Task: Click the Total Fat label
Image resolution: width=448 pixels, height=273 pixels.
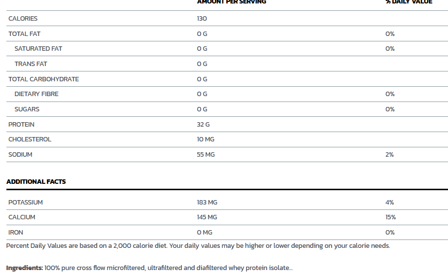Action: (x=24, y=34)
